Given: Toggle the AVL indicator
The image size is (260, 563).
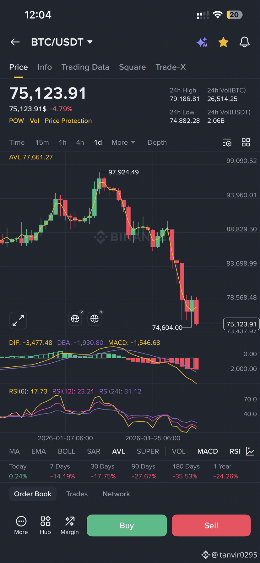Looking at the screenshot, I should [119, 451].
